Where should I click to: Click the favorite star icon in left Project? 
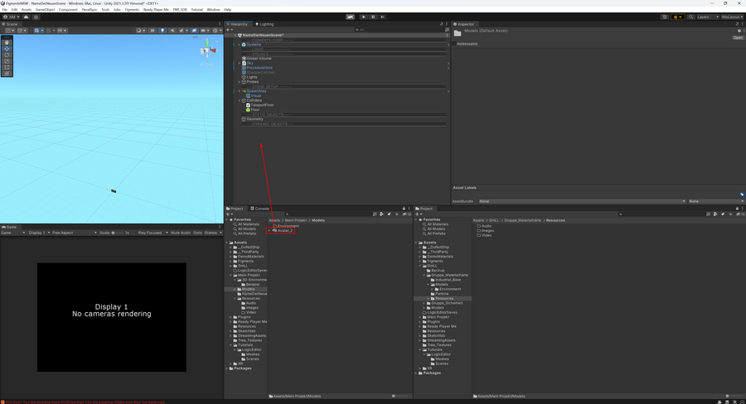[x=397, y=214]
